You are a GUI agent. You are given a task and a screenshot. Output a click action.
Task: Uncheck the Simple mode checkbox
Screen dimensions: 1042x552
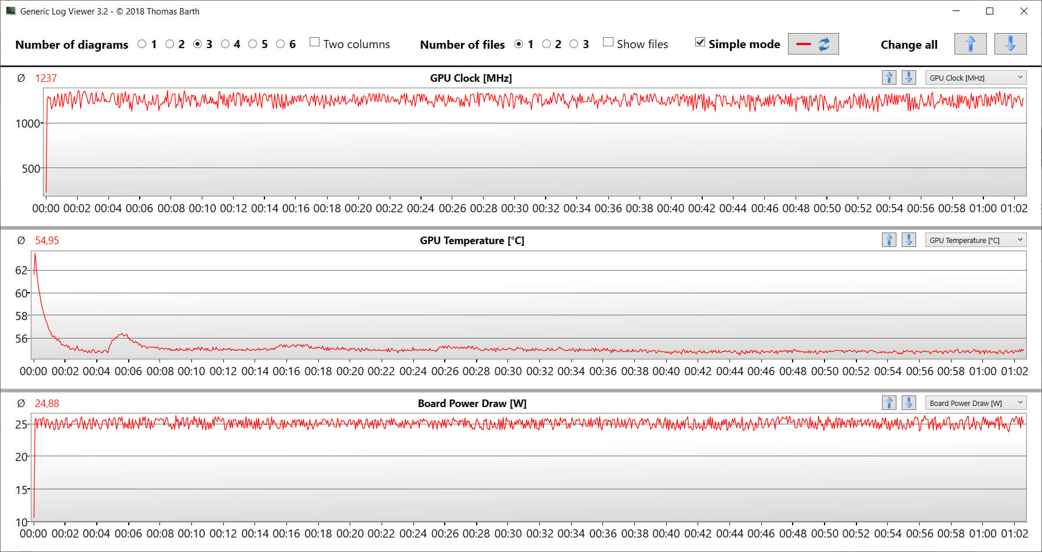tap(700, 42)
